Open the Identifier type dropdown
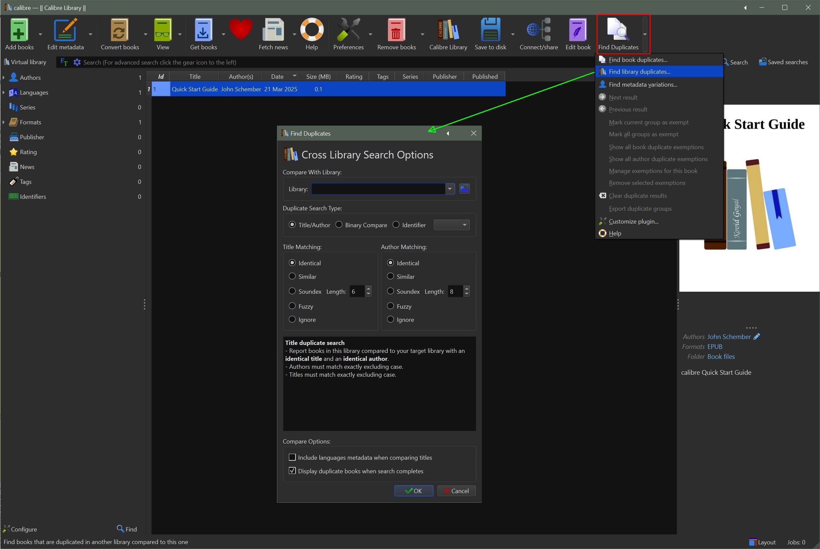The height and width of the screenshot is (549, 820). (451, 225)
